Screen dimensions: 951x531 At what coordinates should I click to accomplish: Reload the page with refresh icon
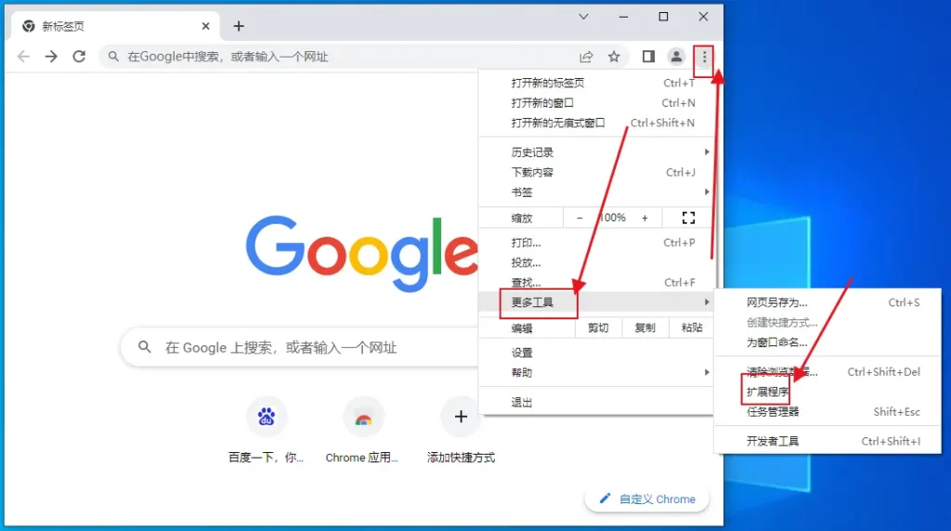(80, 57)
